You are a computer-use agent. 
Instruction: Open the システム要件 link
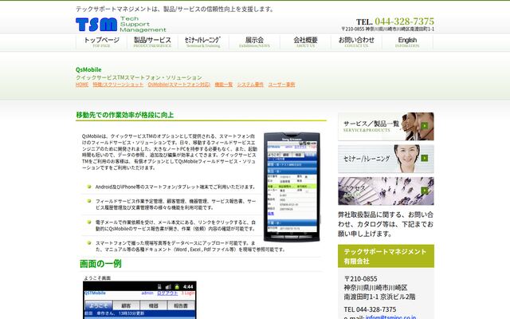click(x=250, y=85)
